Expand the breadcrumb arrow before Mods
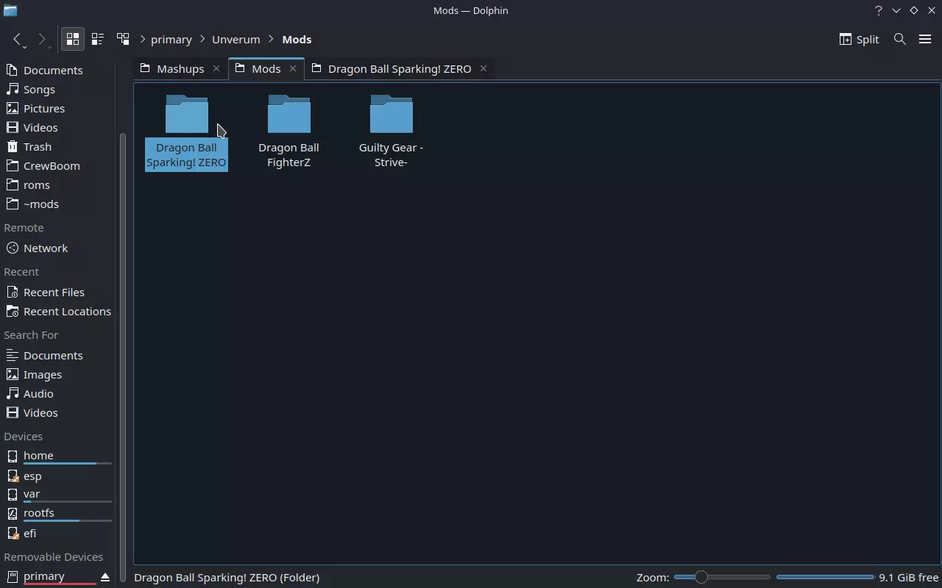 [x=272, y=40]
